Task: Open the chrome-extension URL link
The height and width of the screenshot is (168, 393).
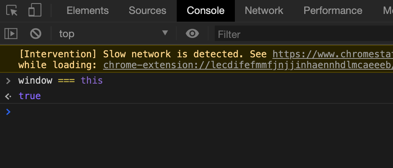Action: tap(248, 65)
